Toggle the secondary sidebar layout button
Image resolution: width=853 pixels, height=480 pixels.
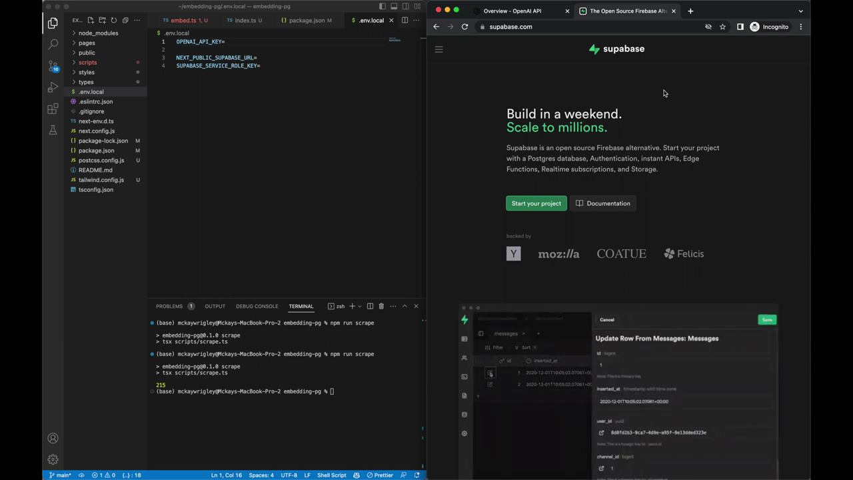click(405, 6)
